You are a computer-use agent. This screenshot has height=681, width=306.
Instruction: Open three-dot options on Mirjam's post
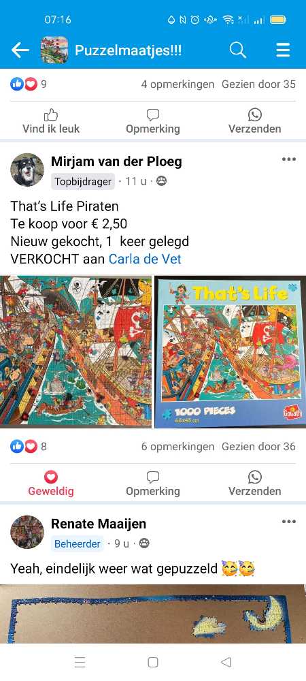(289, 159)
